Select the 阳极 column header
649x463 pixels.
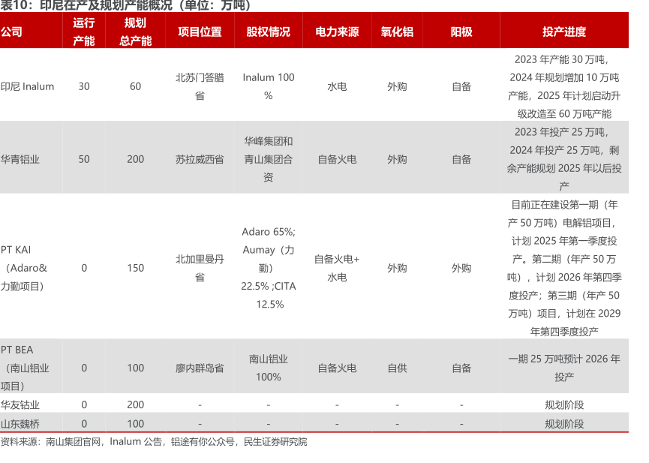pos(461,32)
